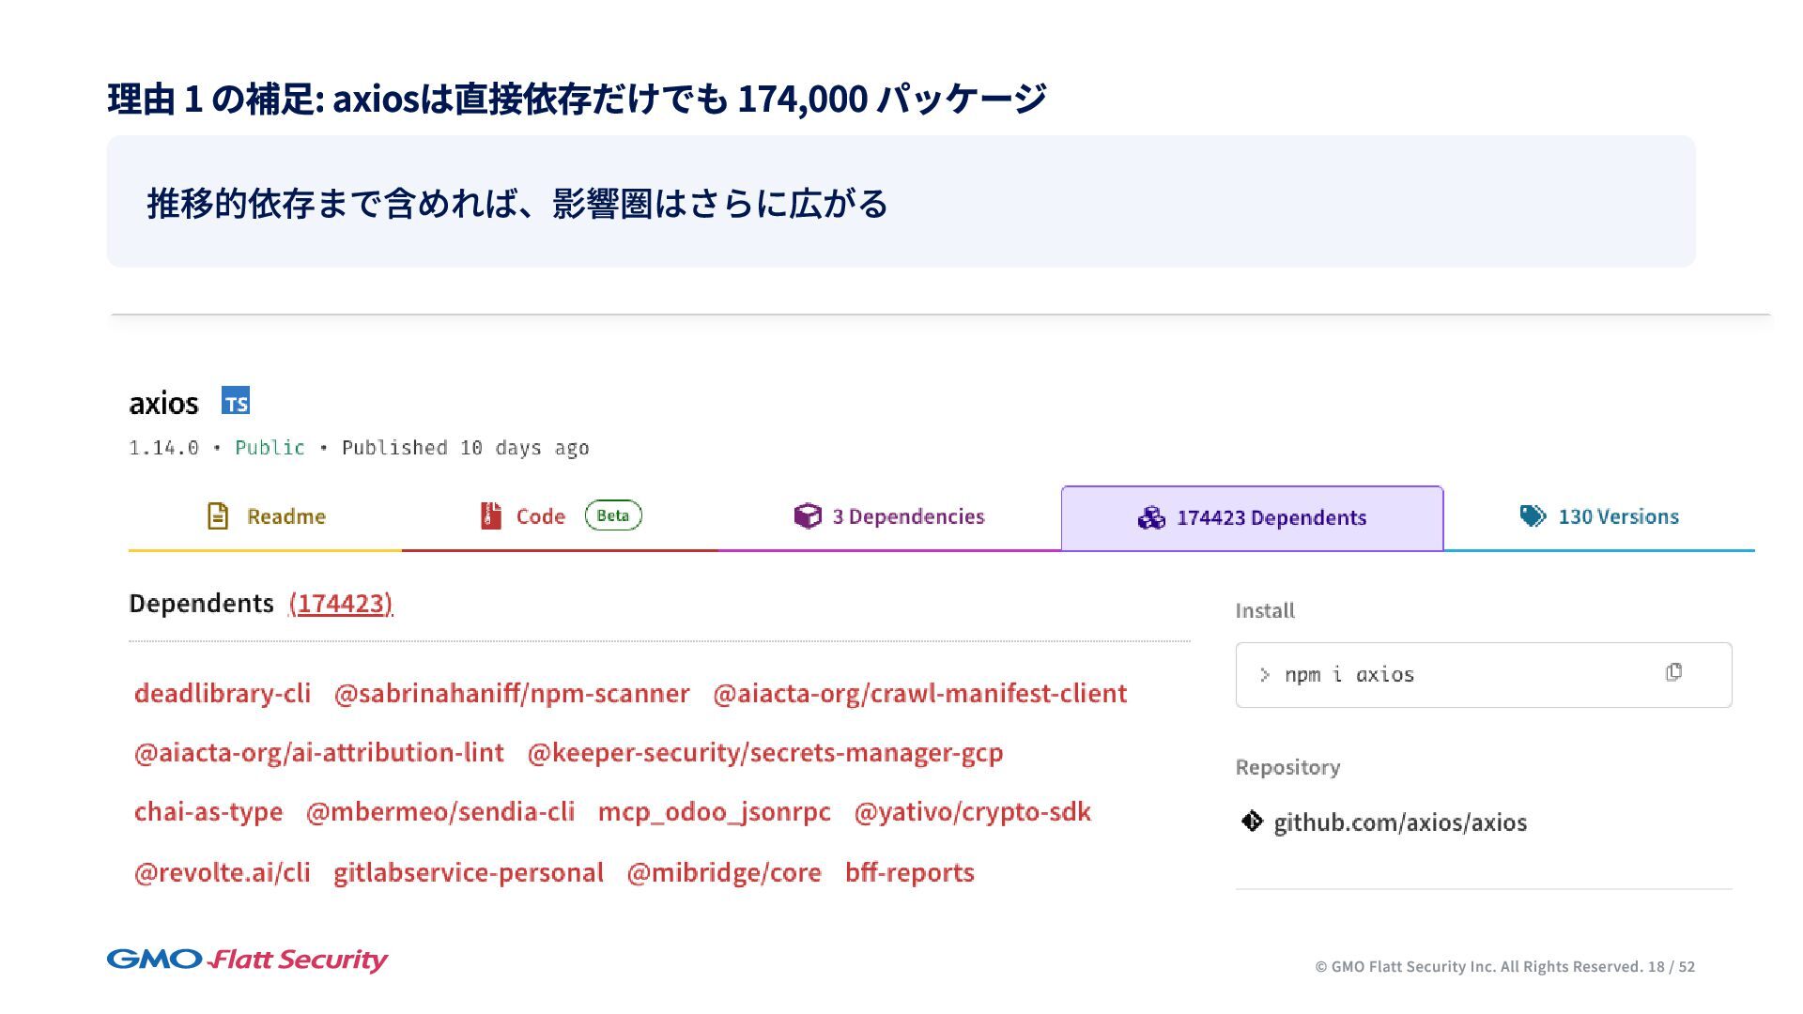Click the git repository diamond icon
The image size is (1803, 1014).
click(x=1252, y=822)
